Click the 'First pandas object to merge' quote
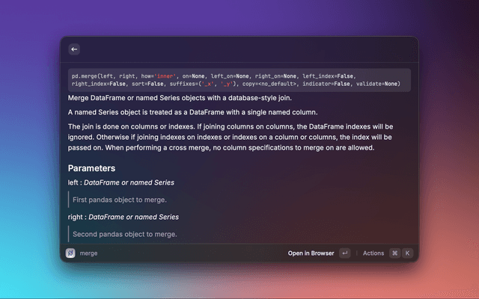Image resolution: width=479 pixels, height=299 pixels. click(119, 200)
